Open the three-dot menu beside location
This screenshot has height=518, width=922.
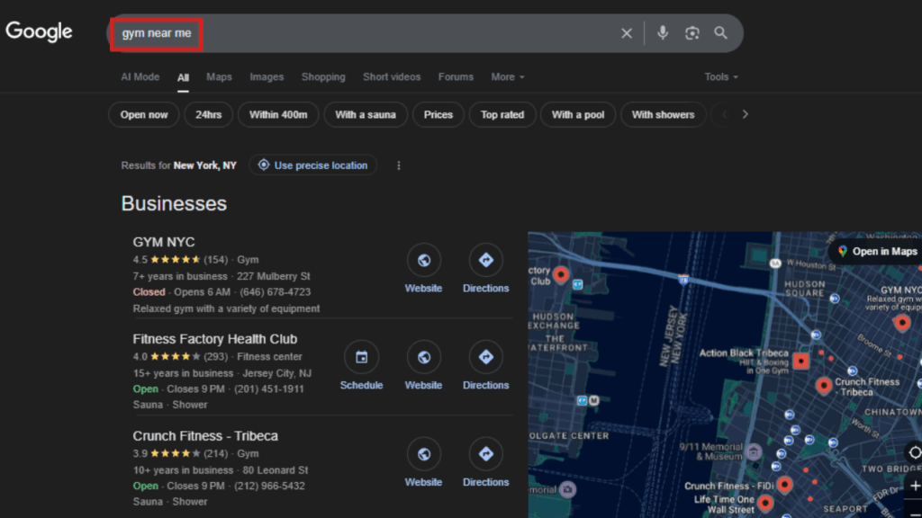point(399,165)
